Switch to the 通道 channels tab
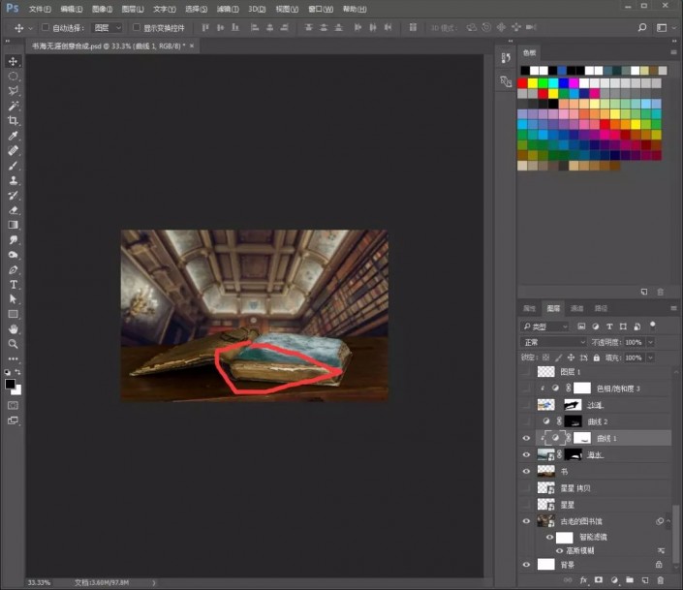Viewport: 683px width, 590px height. (x=576, y=308)
